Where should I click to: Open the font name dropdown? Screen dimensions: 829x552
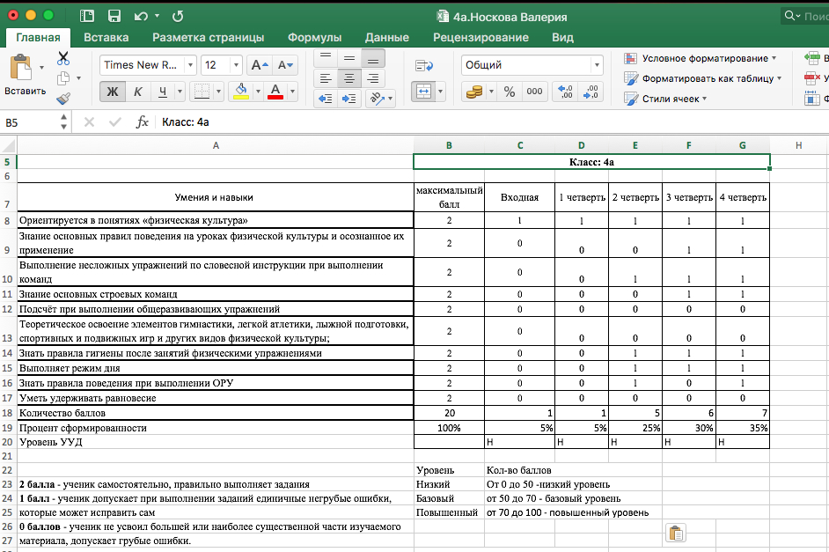(x=190, y=65)
